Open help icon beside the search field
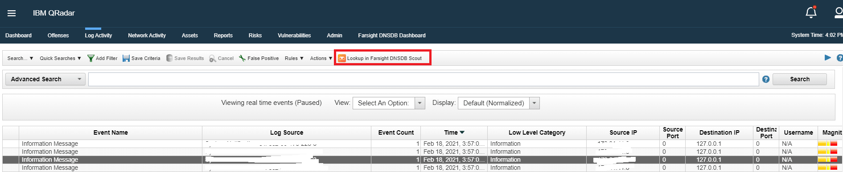The image size is (843, 172). 766,79
